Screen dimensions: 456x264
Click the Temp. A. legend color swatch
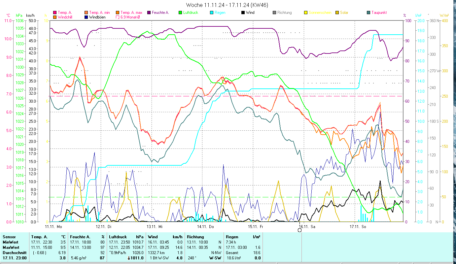55,13
